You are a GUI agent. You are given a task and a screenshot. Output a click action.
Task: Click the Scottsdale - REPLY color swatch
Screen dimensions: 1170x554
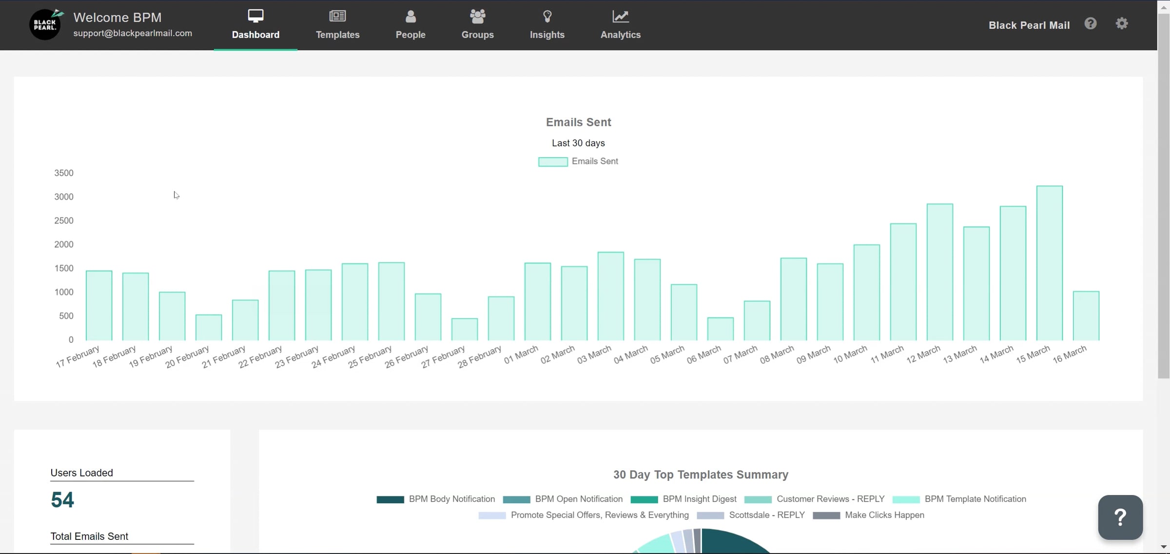[x=710, y=515]
